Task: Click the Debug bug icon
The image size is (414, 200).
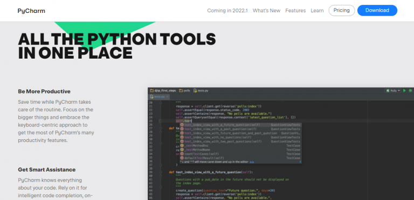Action: (410, 90)
